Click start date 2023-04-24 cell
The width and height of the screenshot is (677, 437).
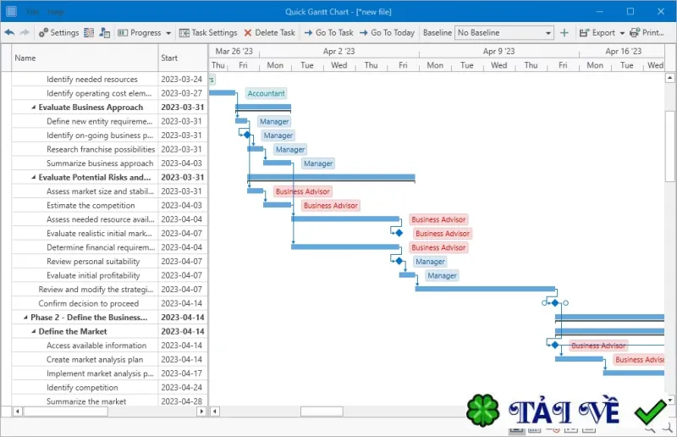[182, 388]
